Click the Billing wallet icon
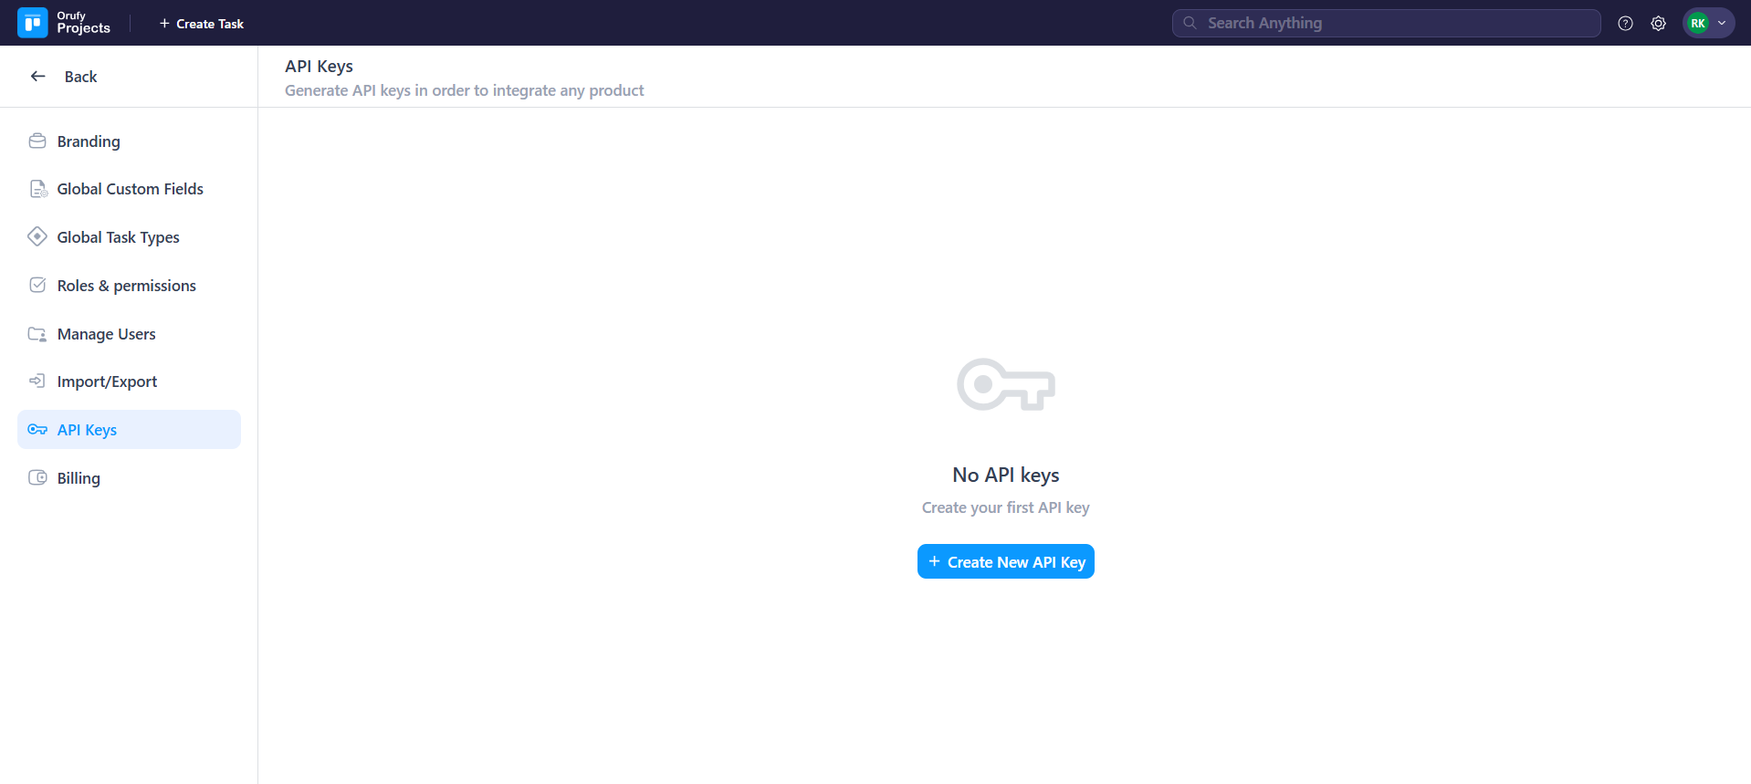The width and height of the screenshot is (1751, 784). click(x=37, y=478)
